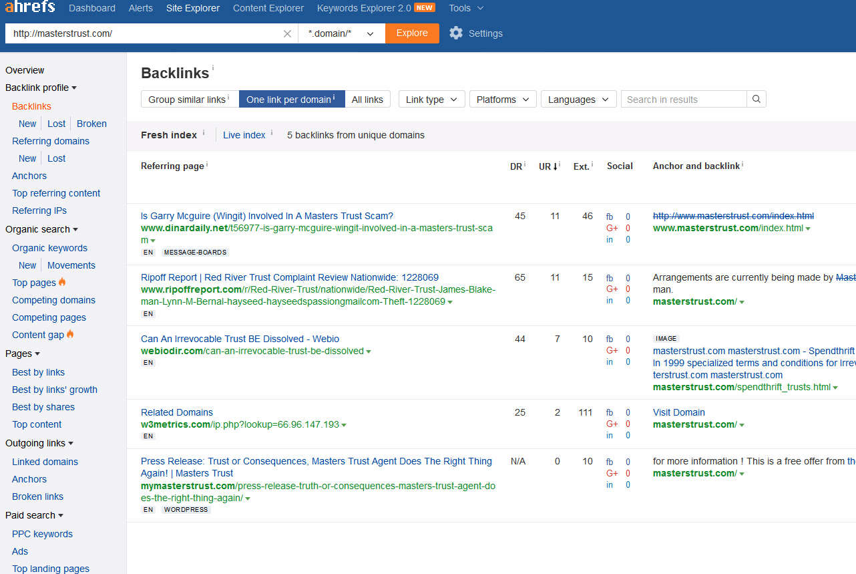856x574 pixels.
Task: Open Best by links' growth
Action: point(55,390)
